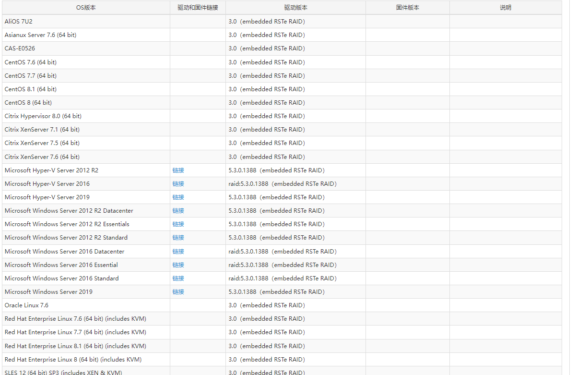
Task: Click driver version in Hyper-V Server 2019 row
Action: [x=276, y=197]
